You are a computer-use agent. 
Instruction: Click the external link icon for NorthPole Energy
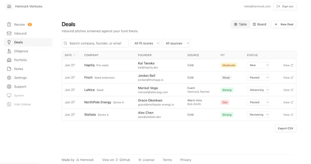tap(292, 102)
